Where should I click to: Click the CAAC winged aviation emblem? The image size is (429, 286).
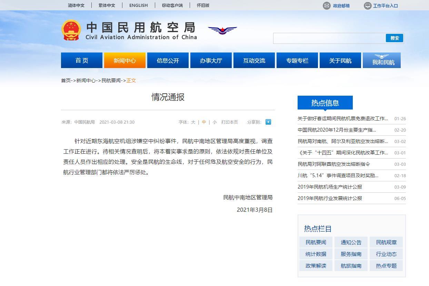(222, 30)
